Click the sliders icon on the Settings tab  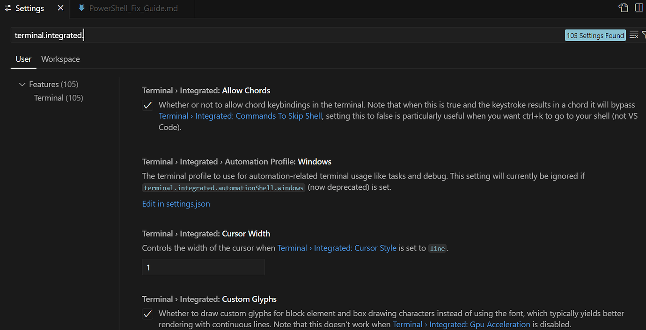tap(7, 8)
